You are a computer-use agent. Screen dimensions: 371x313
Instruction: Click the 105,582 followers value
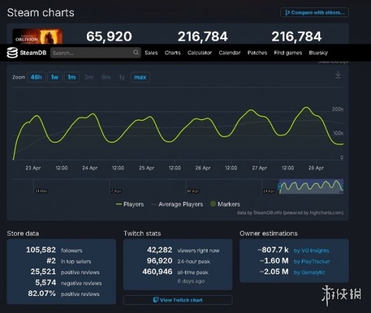41,250
